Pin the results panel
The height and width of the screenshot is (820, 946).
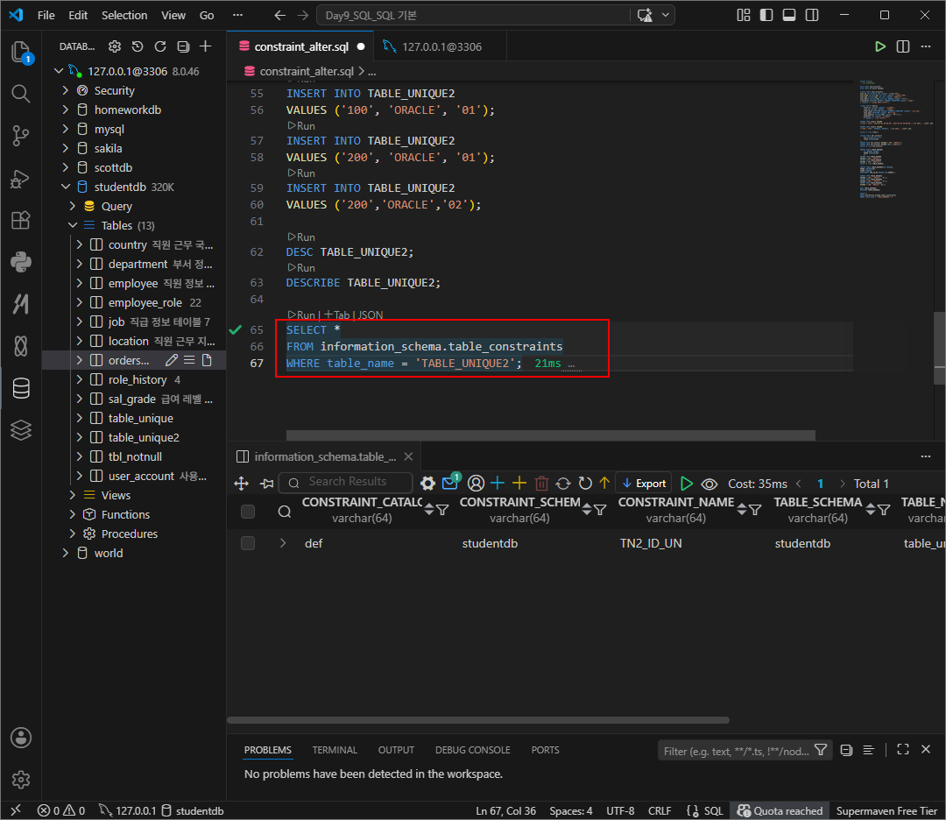266,484
